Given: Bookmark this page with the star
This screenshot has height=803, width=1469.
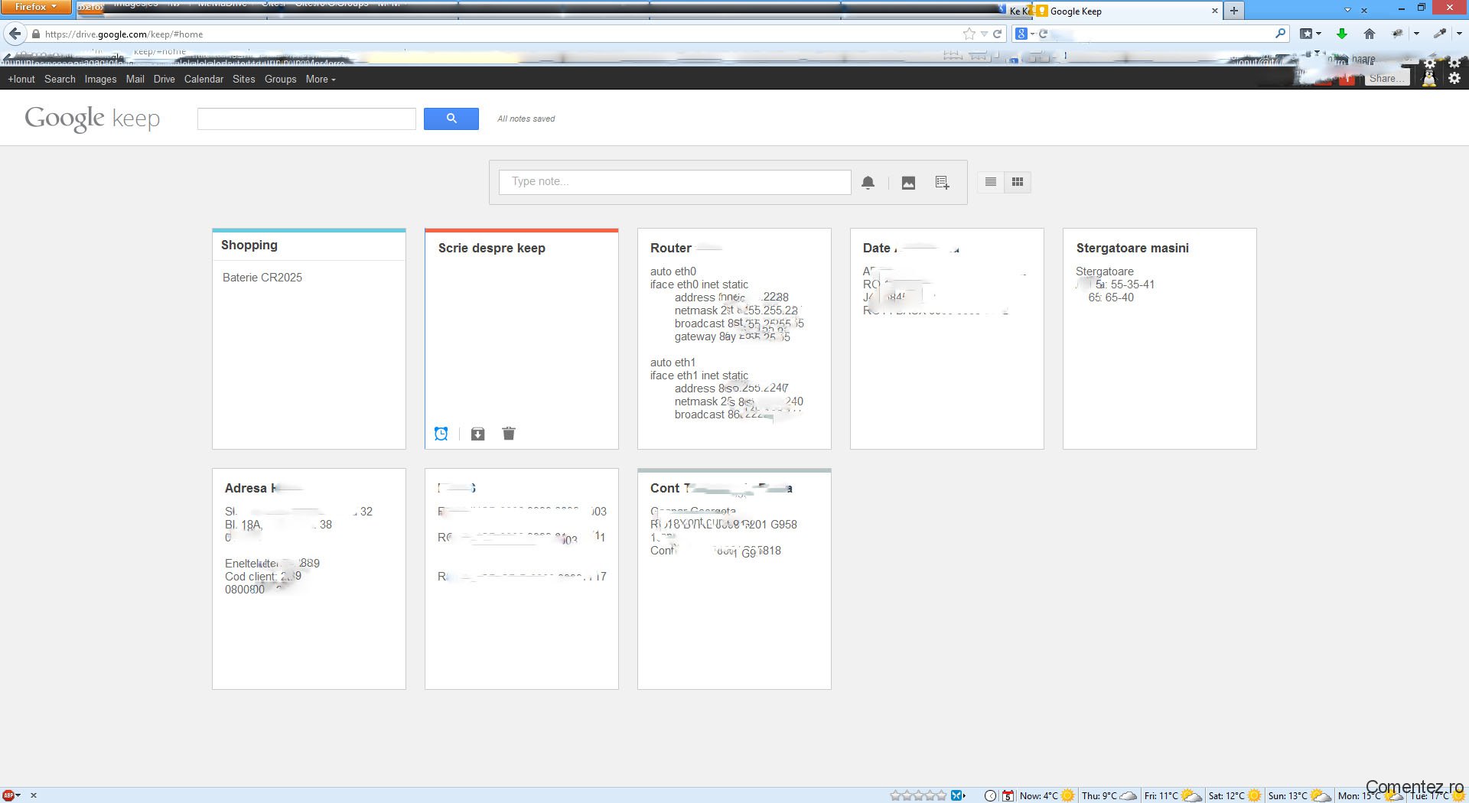Looking at the screenshot, I should (x=969, y=34).
